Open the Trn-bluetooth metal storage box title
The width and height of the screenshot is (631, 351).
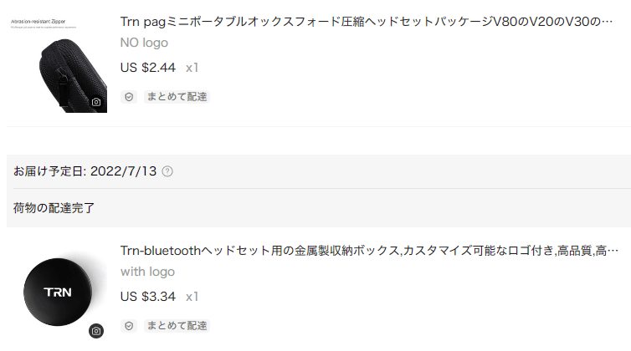pos(368,250)
